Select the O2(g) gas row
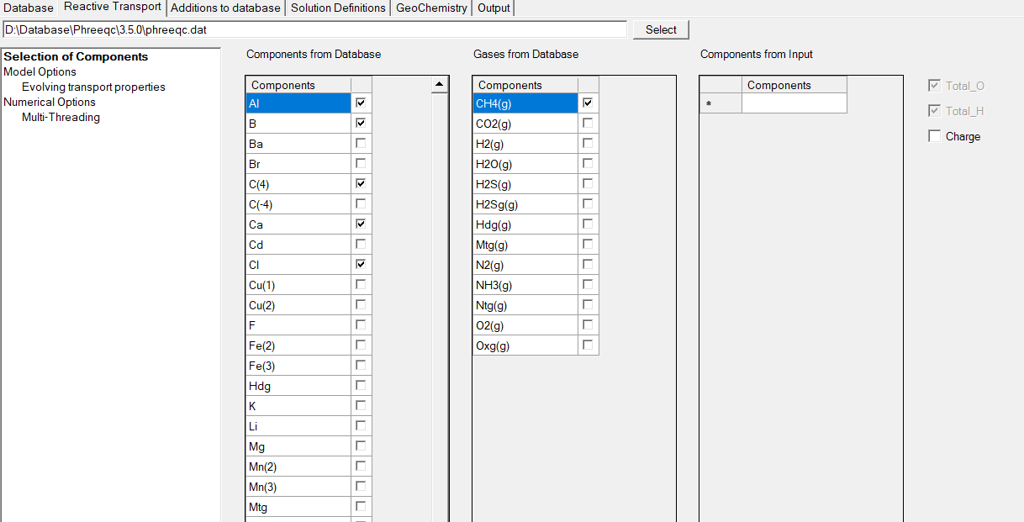1024x522 pixels. point(525,325)
